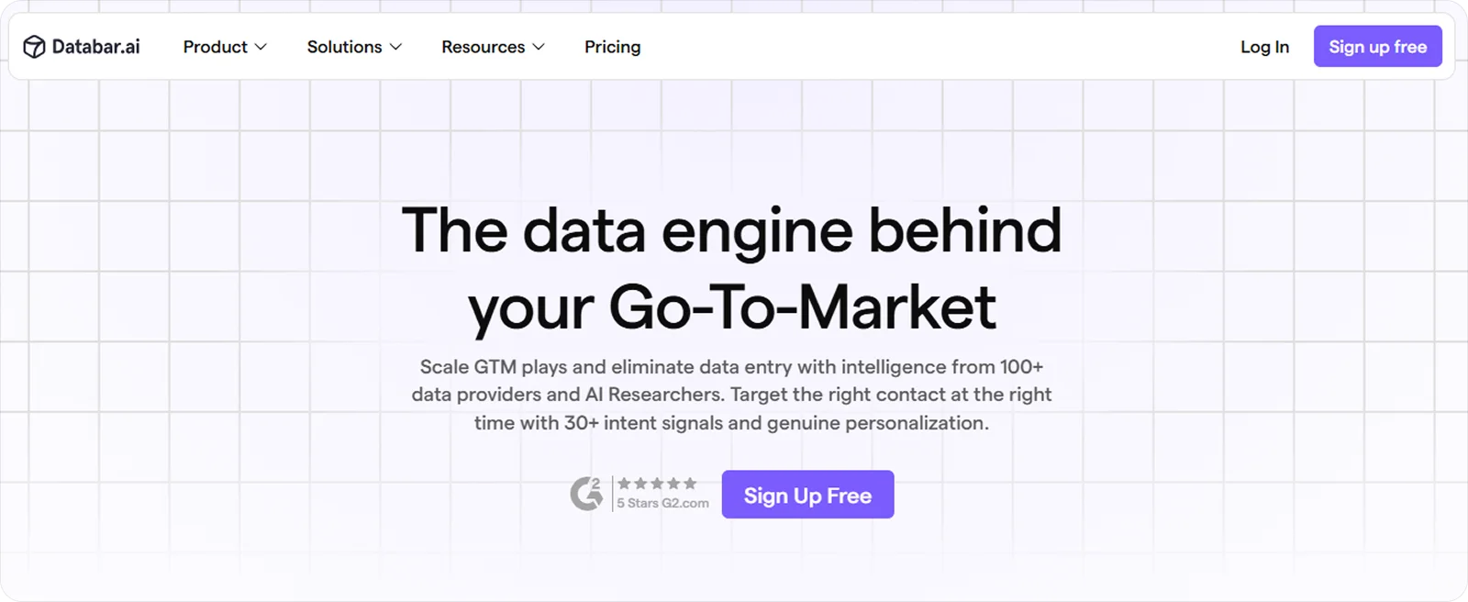This screenshot has width=1468, height=602.
Task: Open the 5 Stars G2.com link
Action: [x=662, y=503]
